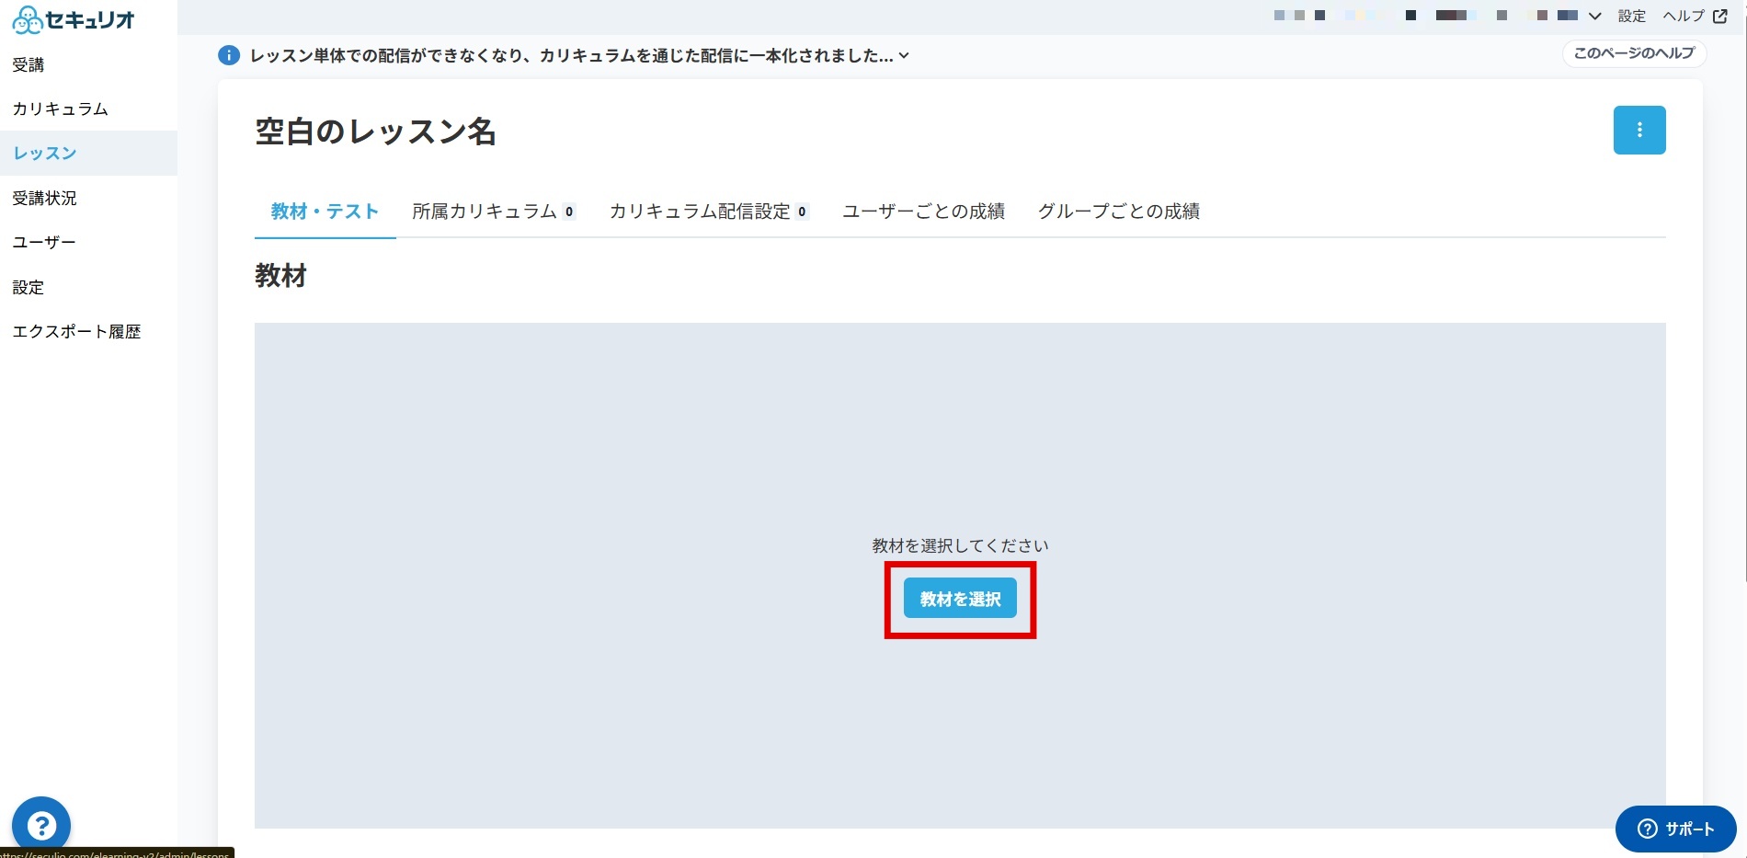Viewport: 1747px width, 858px height.
Task: Open the サポート chat button
Action: (1675, 829)
